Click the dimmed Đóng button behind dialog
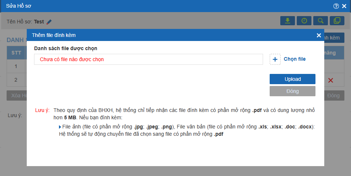 [334, 96]
